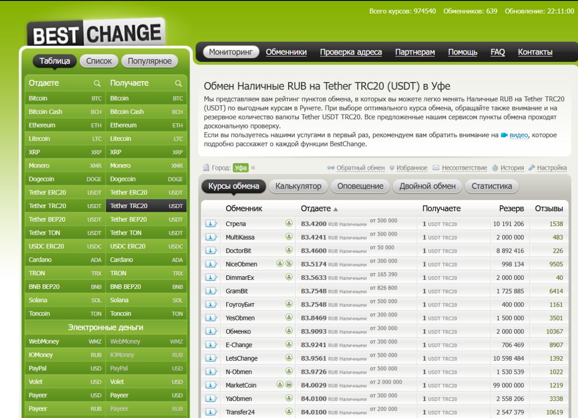
Task: Click the search icon beside Получаете header
Action: click(x=178, y=84)
